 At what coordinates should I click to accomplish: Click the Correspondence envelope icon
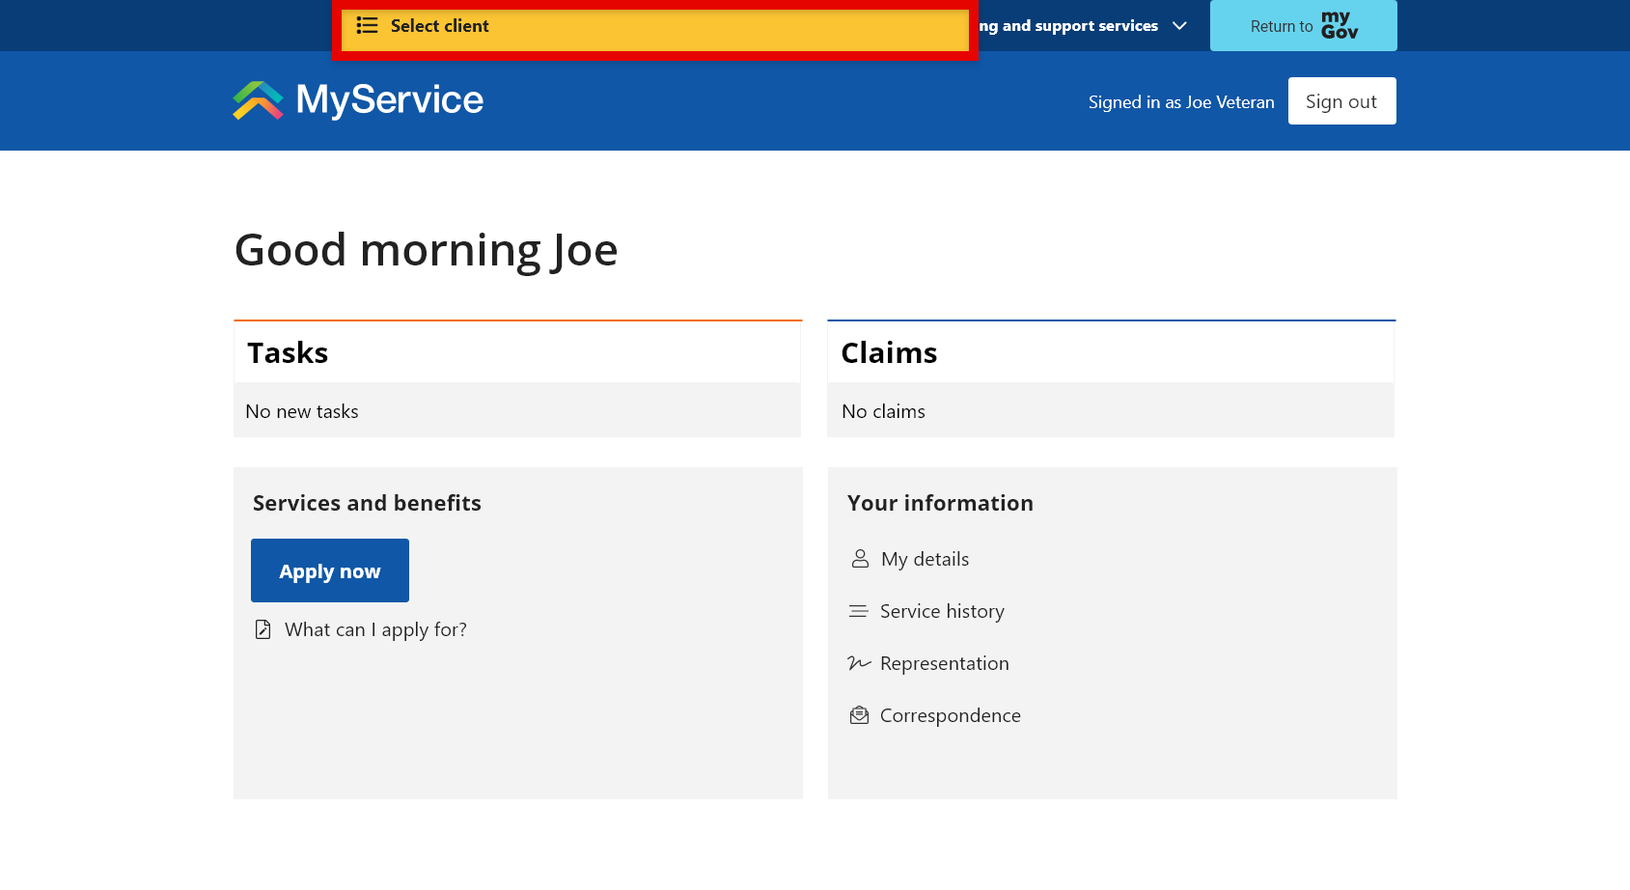tap(858, 715)
